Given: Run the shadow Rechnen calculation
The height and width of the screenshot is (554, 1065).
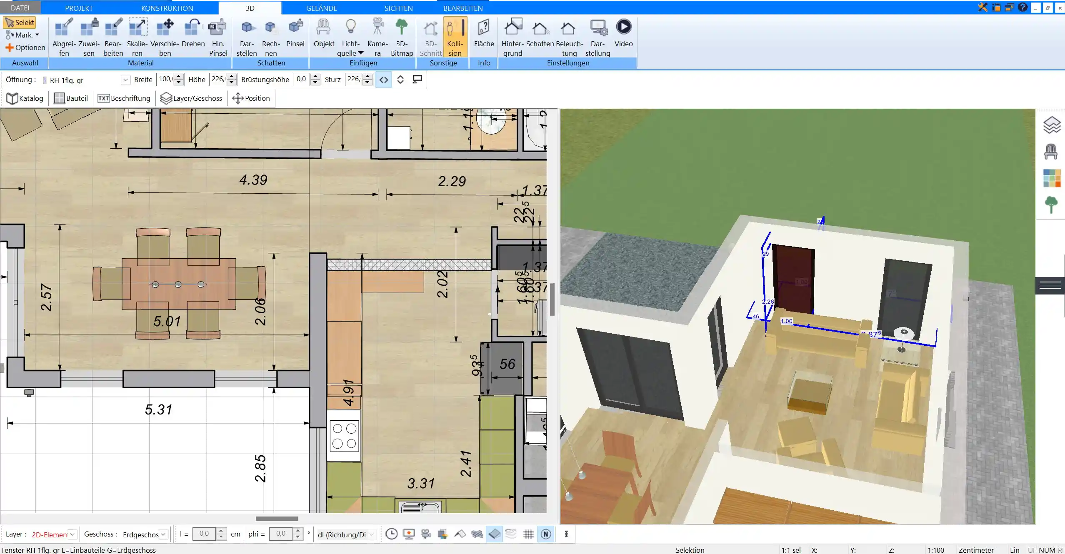Looking at the screenshot, I should tap(271, 37).
